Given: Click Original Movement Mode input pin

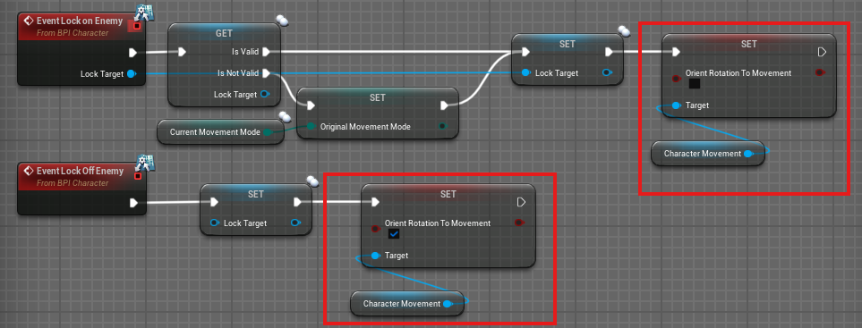Looking at the screenshot, I should 312,127.
